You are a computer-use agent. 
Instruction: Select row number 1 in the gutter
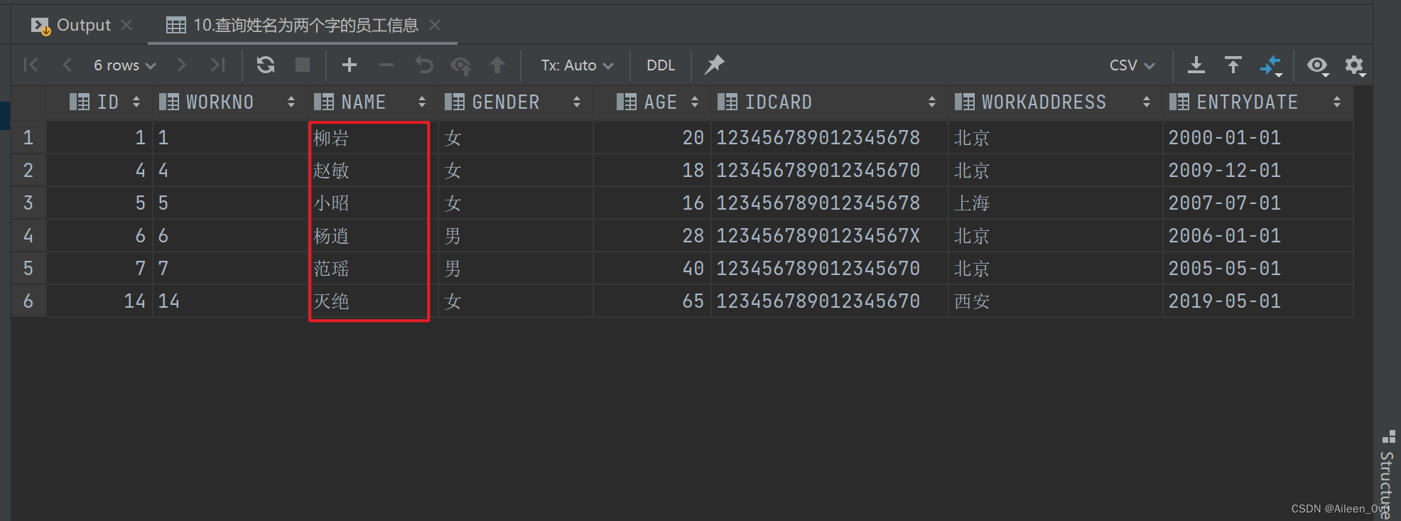(28, 137)
